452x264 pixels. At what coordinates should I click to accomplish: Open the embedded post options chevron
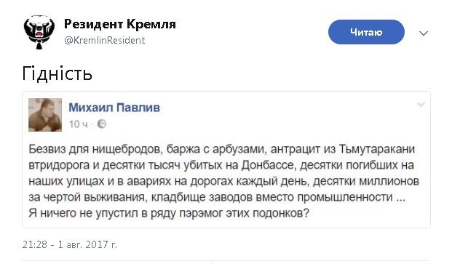click(x=421, y=105)
